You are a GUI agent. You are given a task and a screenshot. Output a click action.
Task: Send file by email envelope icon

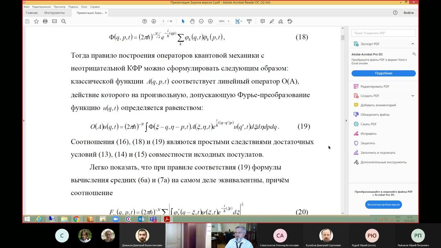pyautogui.click(x=54, y=21)
